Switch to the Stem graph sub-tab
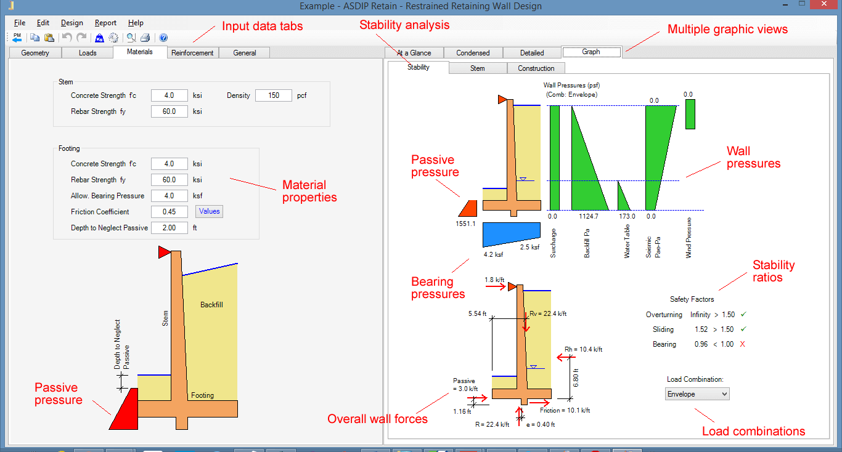This screenshot has width=842, height=452. click(x=478, y=68)
